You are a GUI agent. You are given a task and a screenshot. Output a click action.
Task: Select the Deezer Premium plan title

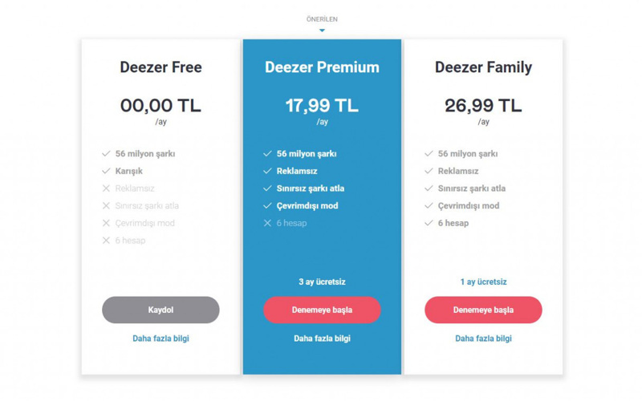[322, 67]
